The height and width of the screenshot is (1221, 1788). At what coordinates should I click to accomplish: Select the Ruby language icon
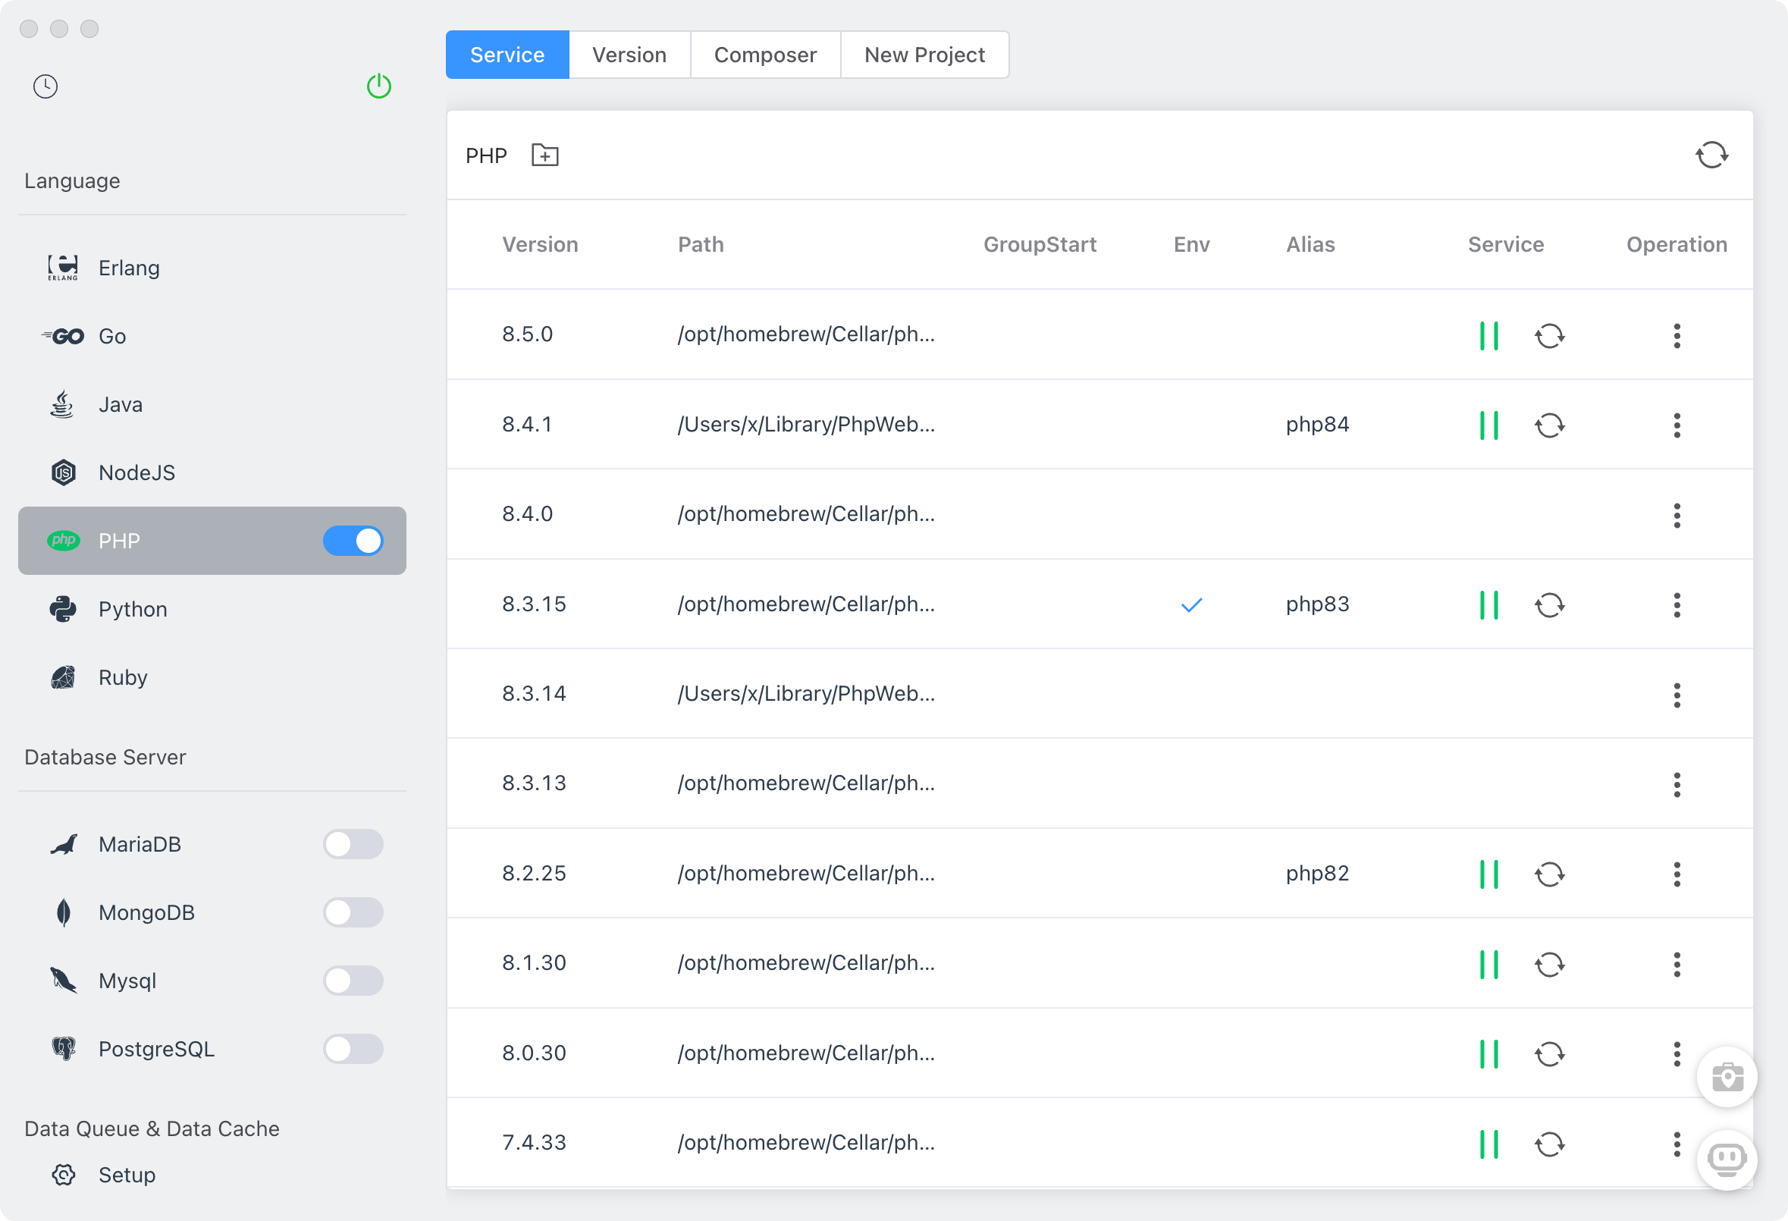62,677
